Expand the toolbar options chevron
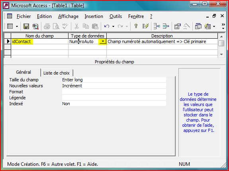This screenshot has width=229, height=171. pyautogui.click(x=223, y=26)
